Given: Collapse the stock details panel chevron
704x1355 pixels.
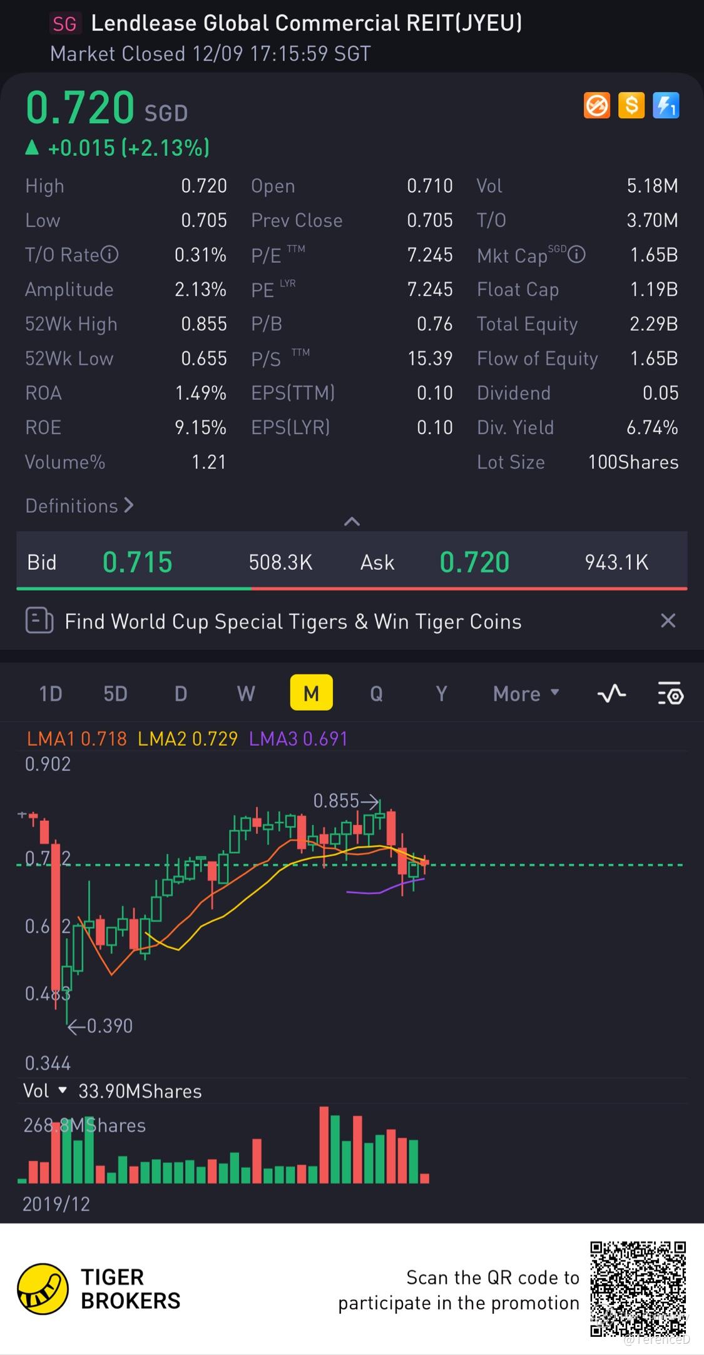Looking at the screenshot, I should [x=352, y=521].
